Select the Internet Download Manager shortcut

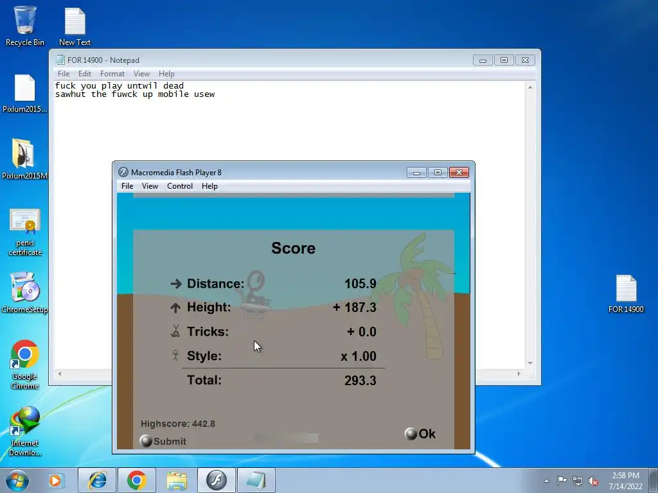(x=25, y=431)
